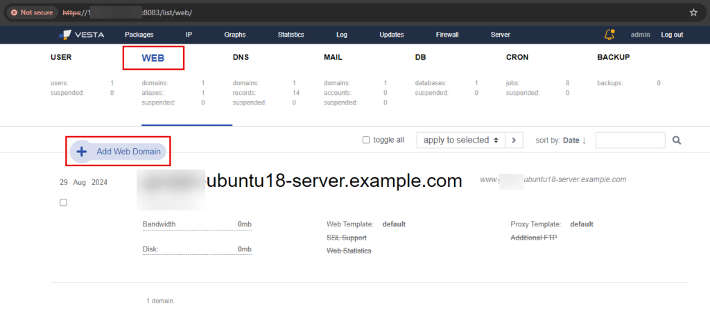
Task: Bookmark page with star icon
Action: 693,12
